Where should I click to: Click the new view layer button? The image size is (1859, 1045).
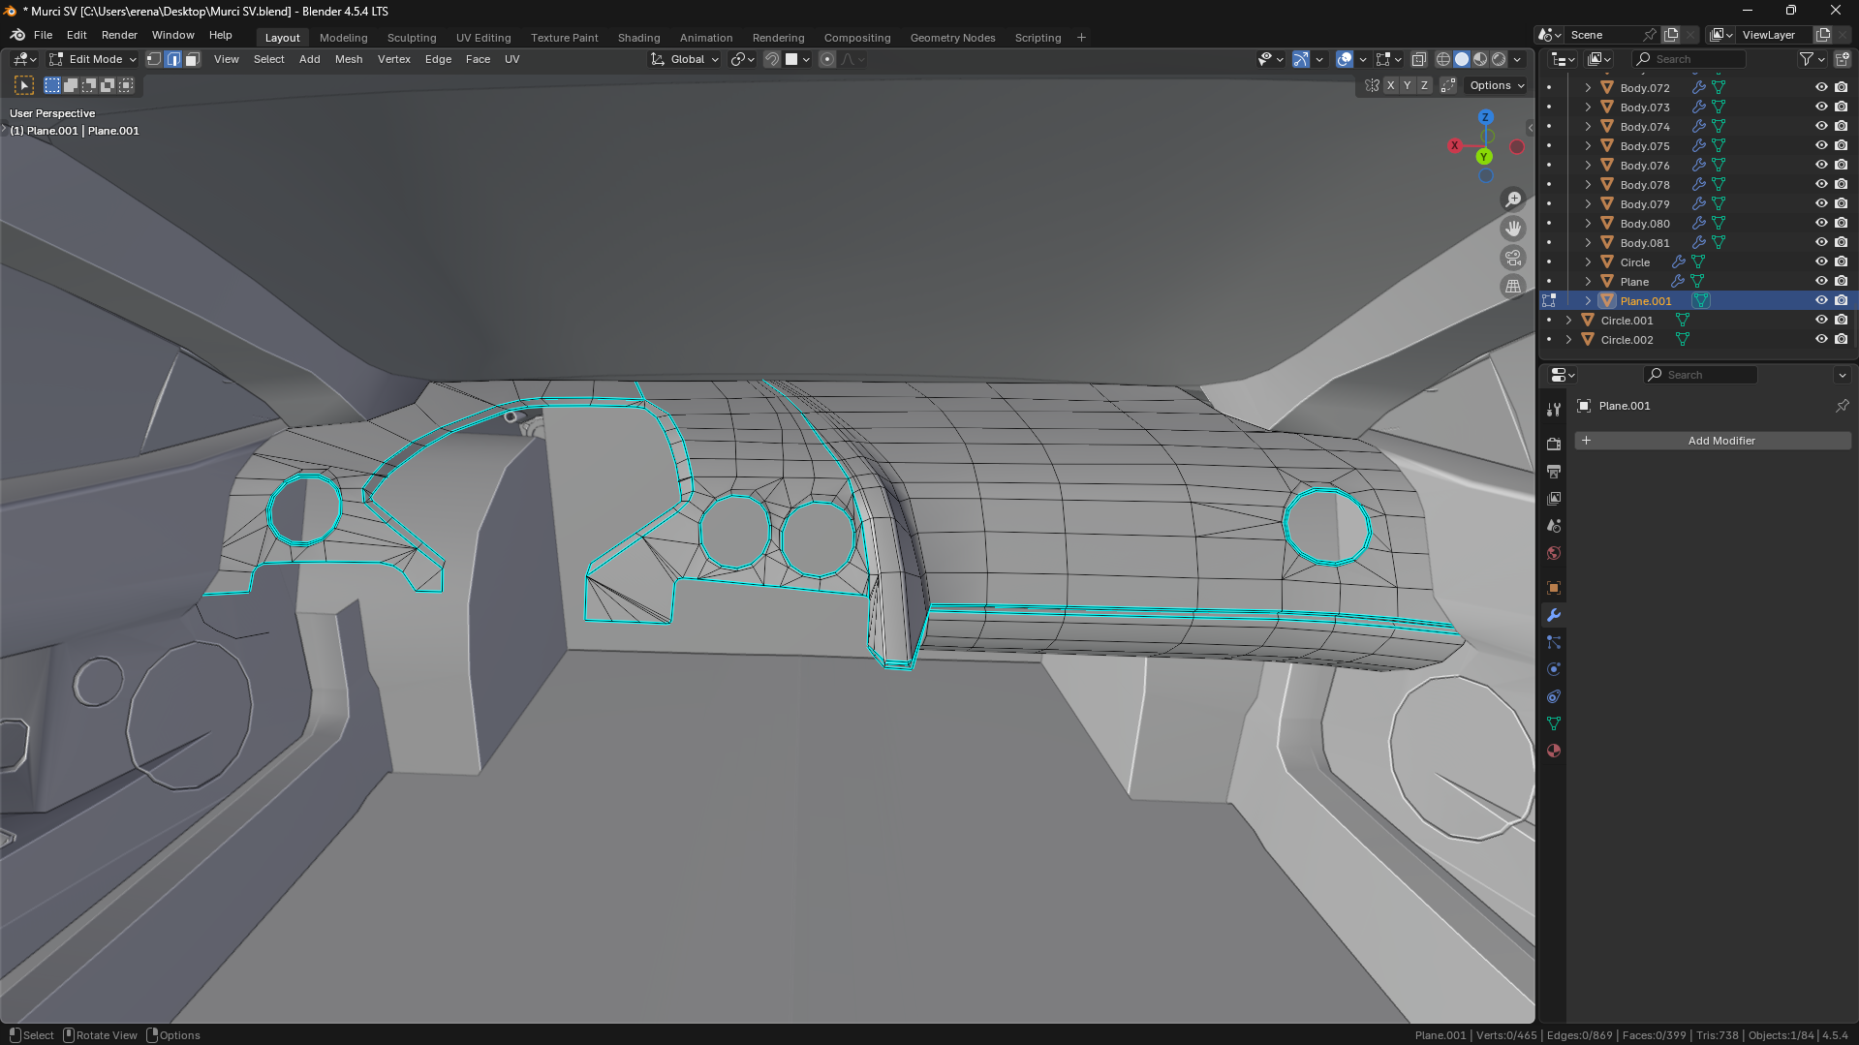[x=1822, y=35]
